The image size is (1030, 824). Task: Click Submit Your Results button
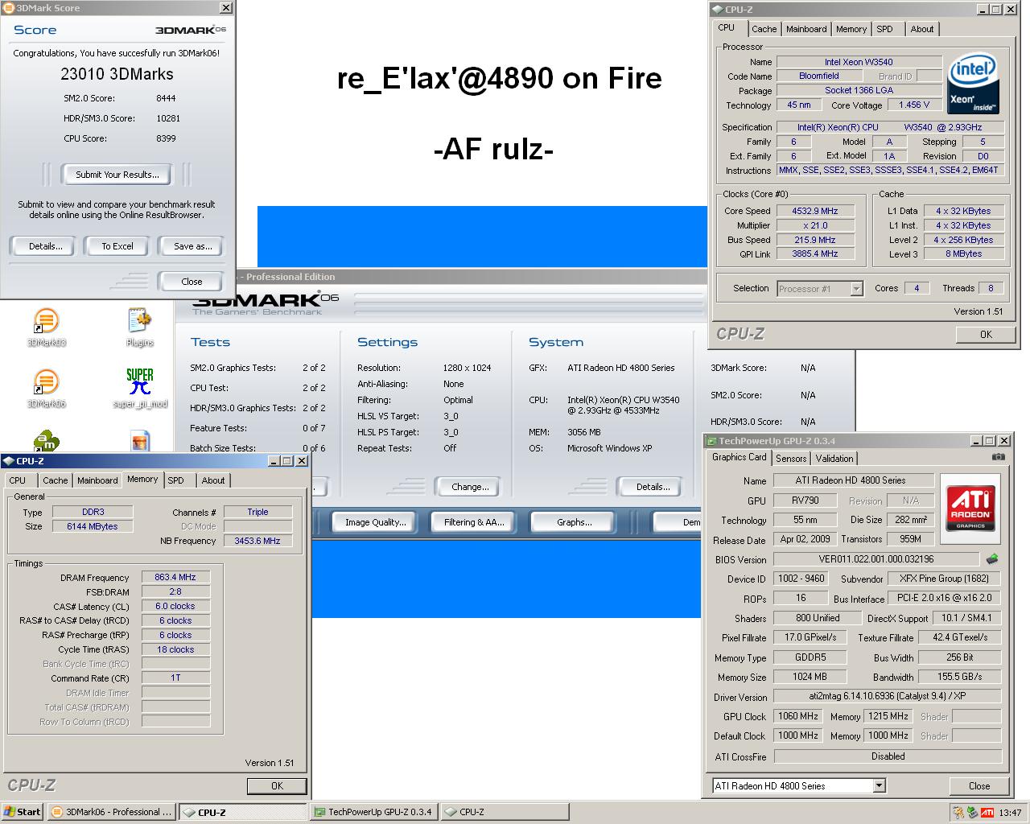117,175
